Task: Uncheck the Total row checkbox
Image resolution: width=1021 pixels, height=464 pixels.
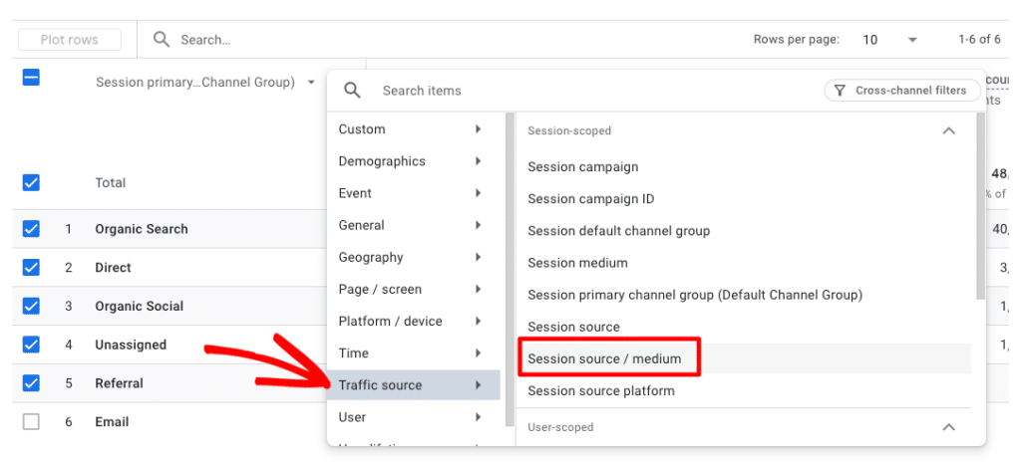Action: click(31, 182)
